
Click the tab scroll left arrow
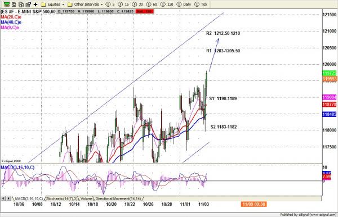coord(3,198)
